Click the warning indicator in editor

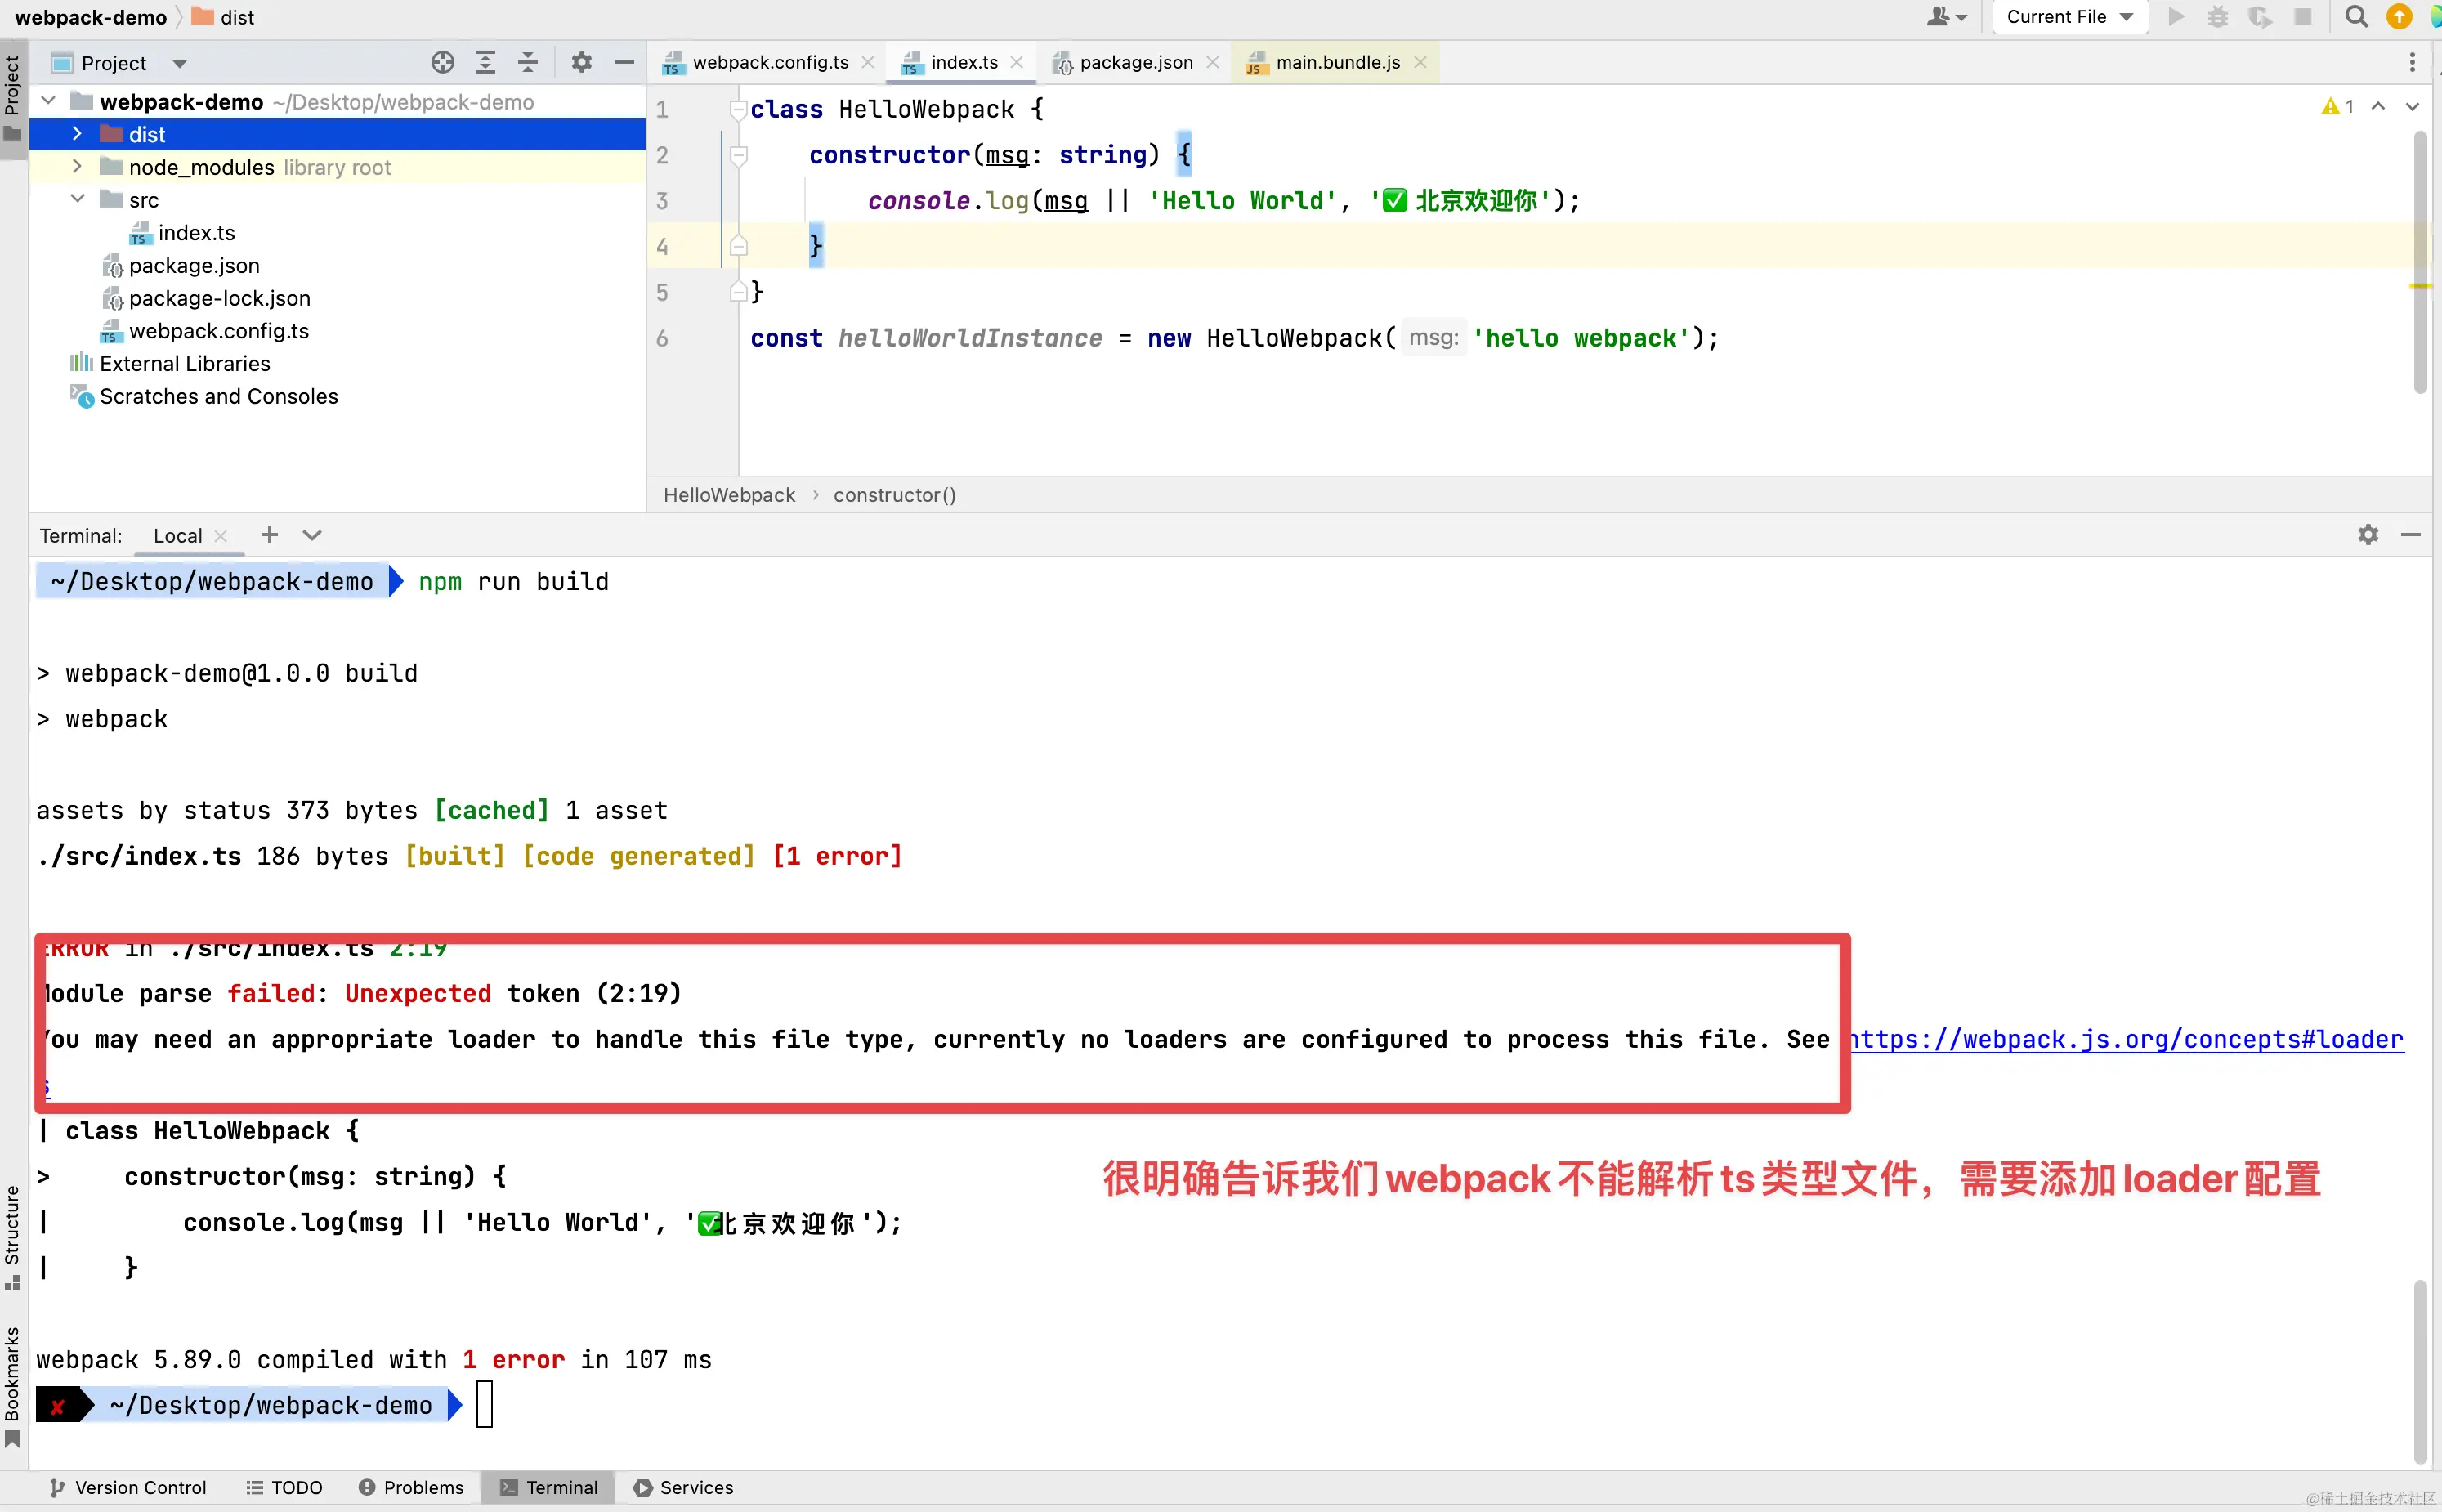tap(2337, 106)
